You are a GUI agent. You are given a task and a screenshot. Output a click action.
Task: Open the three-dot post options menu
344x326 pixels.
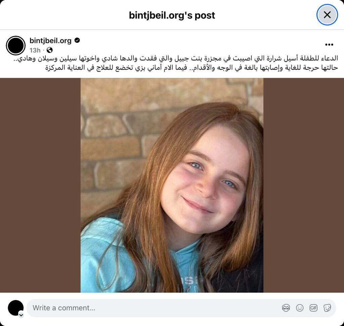pos(329,45)
